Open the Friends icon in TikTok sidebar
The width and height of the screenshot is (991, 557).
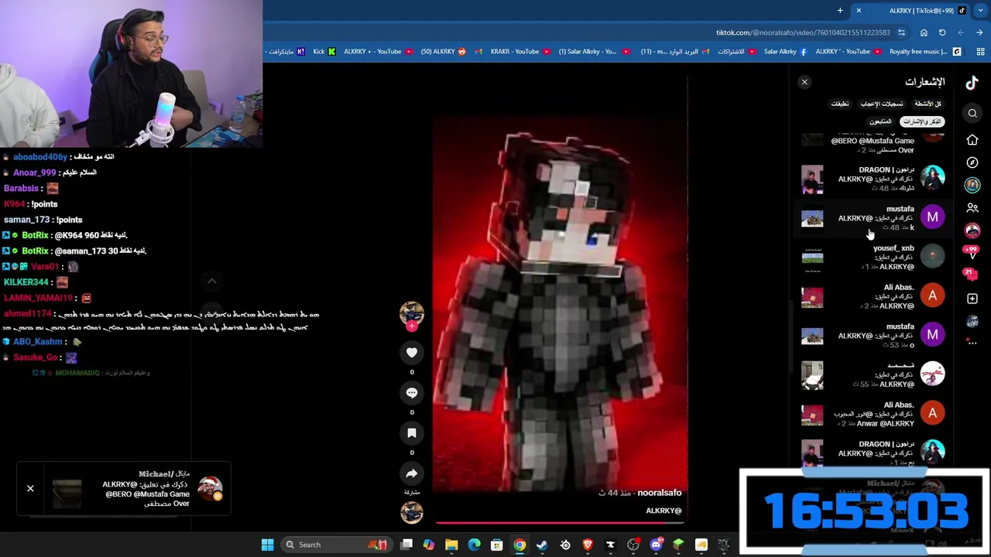[x=972, y=208]
